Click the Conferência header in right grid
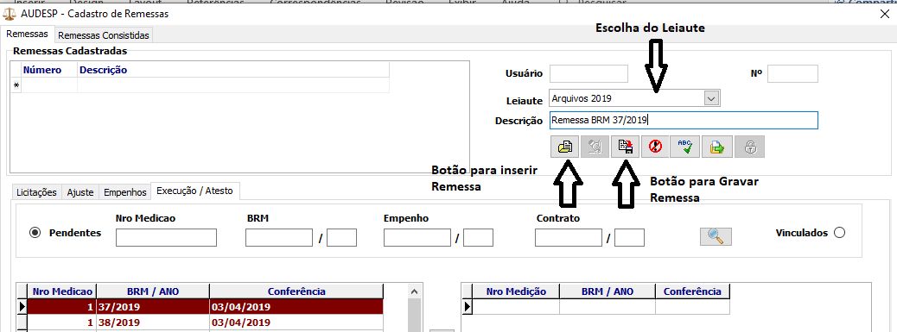 [692, 291]
